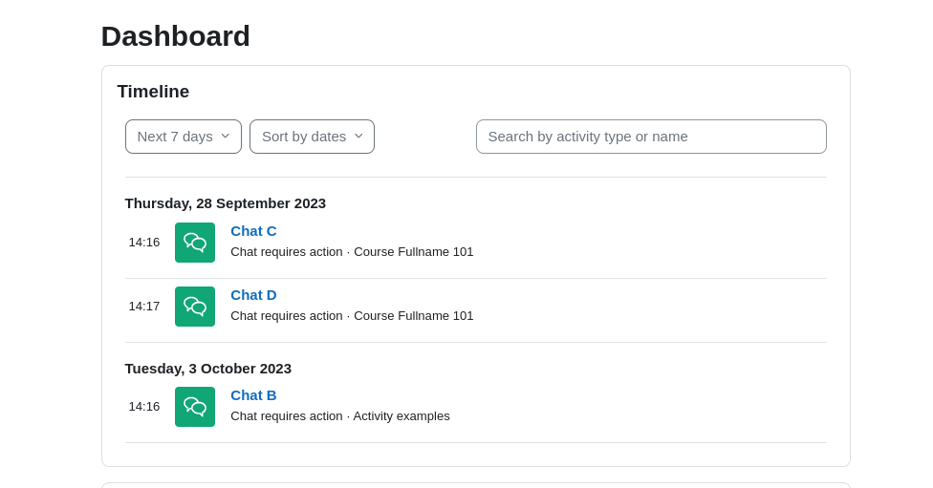The image size is (933, 488).
Task: Open the Chat C link
Action: 253,231
